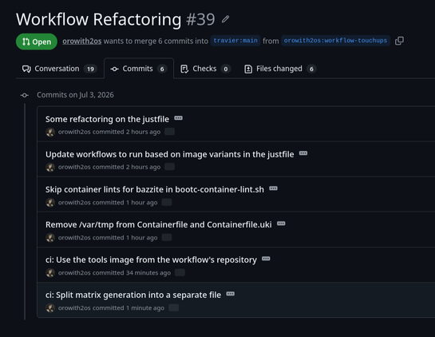
Task: Switch to the Conversation tab
Action: (x=59, y=69)
